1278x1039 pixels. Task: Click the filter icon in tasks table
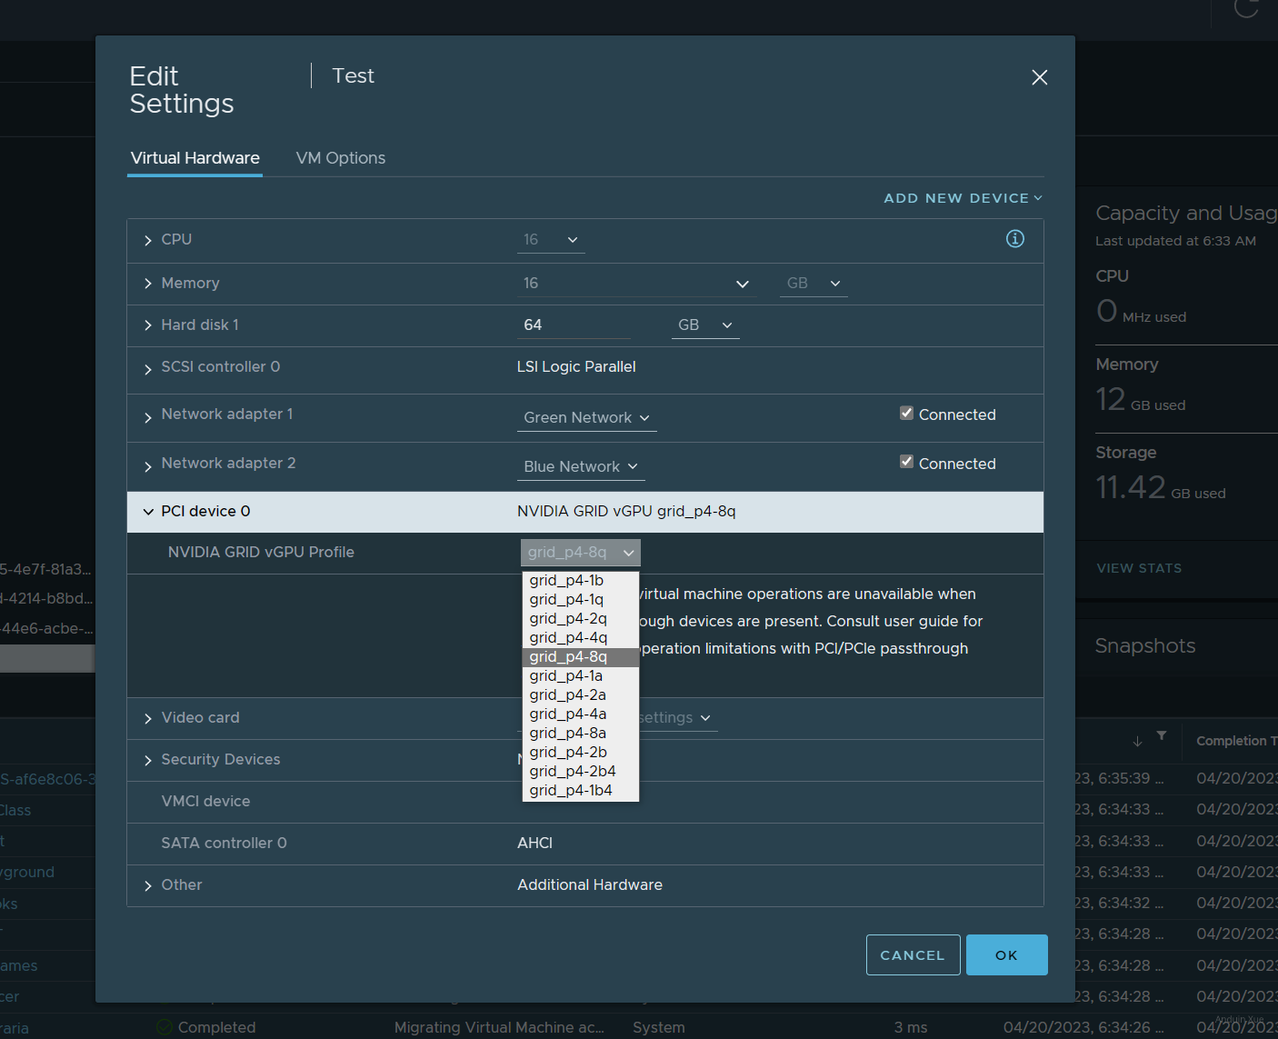tap(1161, 735)
